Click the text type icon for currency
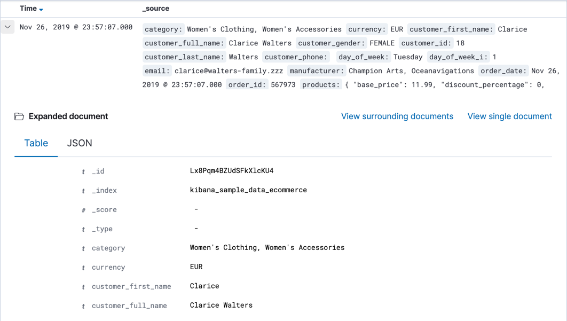567x321 pixels. (83, 268)
